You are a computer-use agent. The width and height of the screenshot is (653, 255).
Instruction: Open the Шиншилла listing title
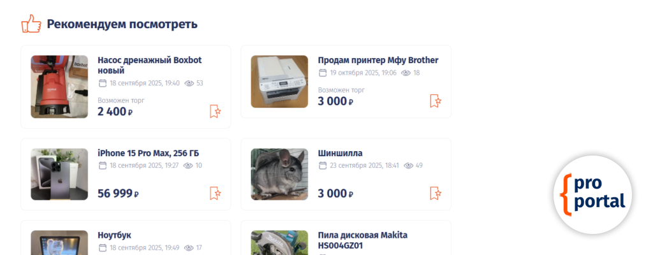click(x=341, y=153)
